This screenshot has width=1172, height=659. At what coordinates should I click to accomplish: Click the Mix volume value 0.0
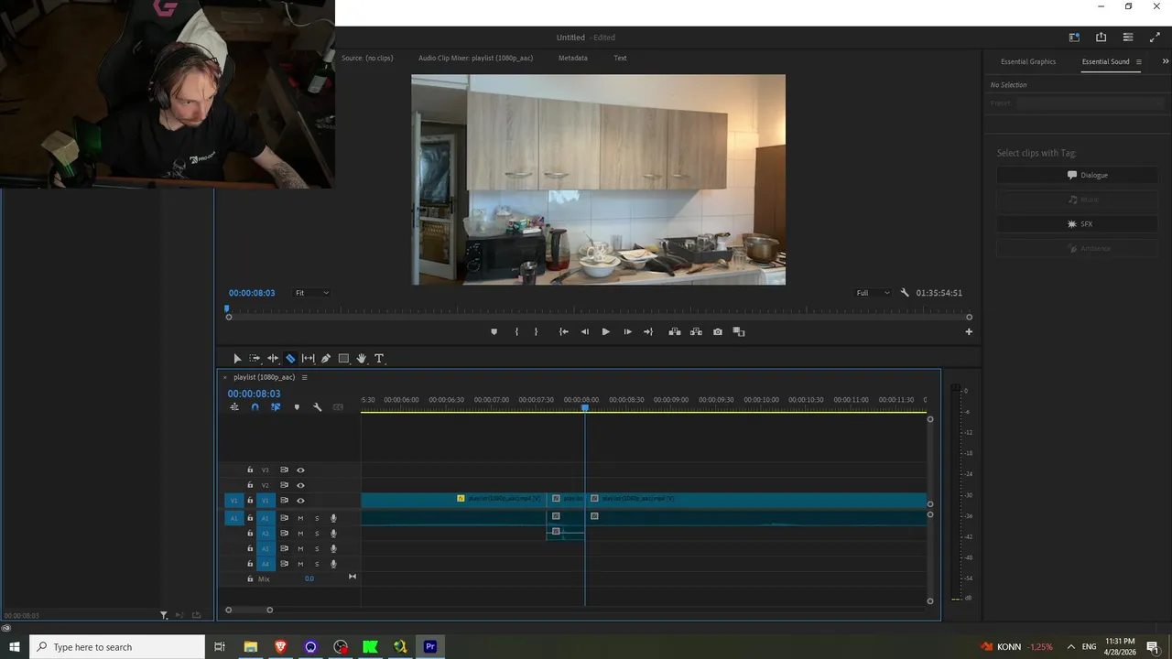(x=309, y=579)
